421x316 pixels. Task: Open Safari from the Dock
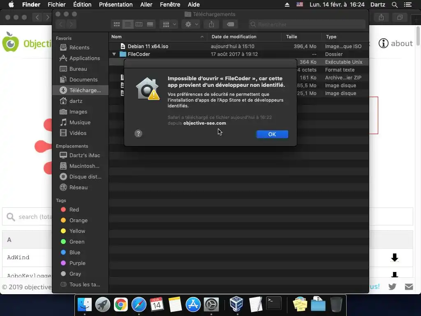(139, 305)
